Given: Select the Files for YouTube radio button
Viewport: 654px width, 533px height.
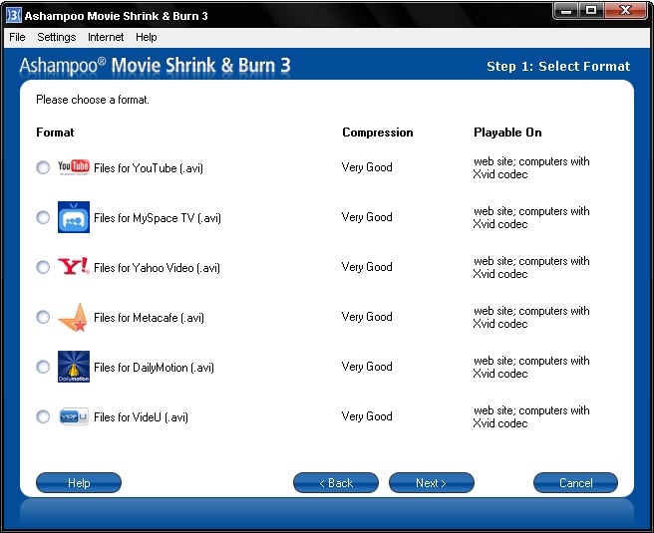Looking at the screenshot, I should point(43,167).
